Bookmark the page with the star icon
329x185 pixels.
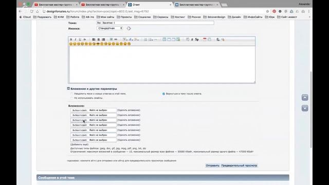click(267, 11)
